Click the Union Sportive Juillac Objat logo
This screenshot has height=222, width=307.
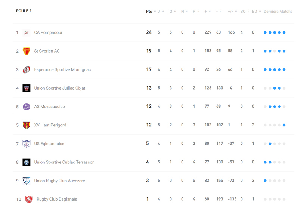pyautogui.click(x=26, y=88)
